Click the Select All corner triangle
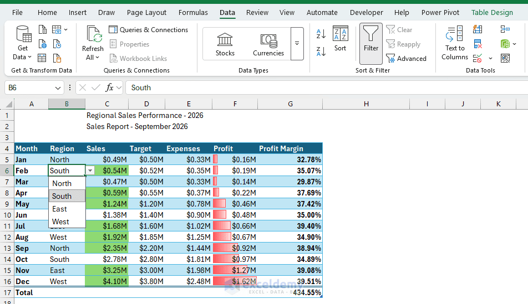The image size is (528, 304). pos(9,104)
